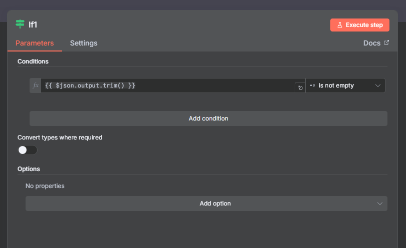Screen dimensions: 406x248
Task: Select the Parameters tab
Action: (x=35, y=43)
